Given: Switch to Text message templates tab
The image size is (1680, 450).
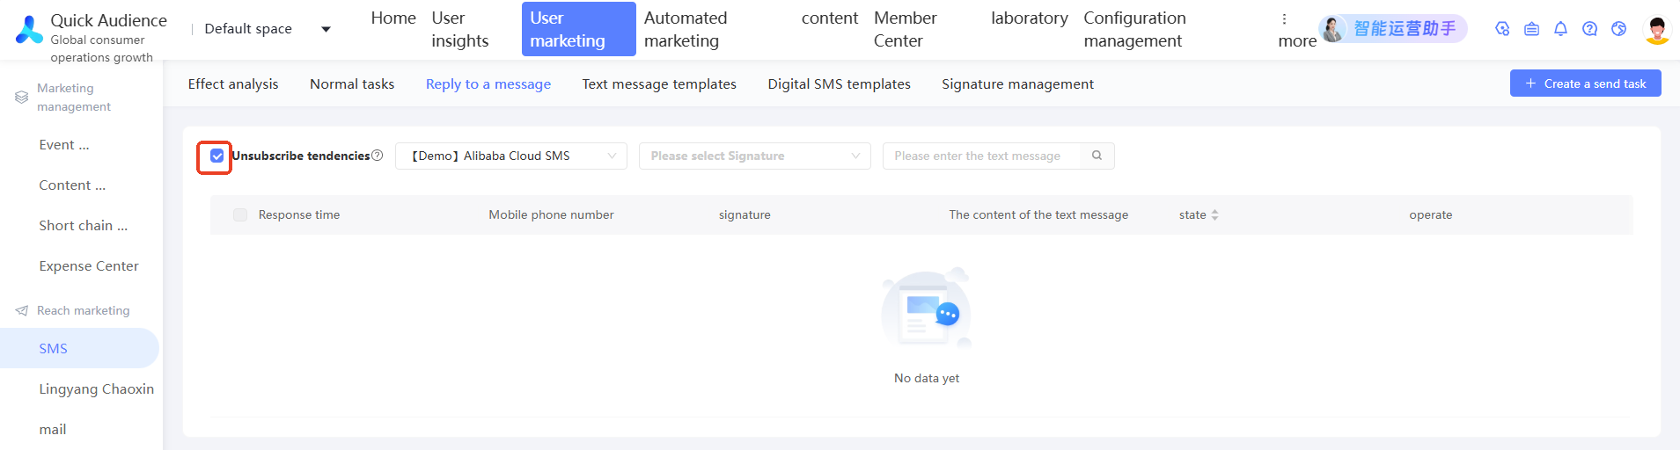Looking at the screenshot, I should (x=659, y=83).
